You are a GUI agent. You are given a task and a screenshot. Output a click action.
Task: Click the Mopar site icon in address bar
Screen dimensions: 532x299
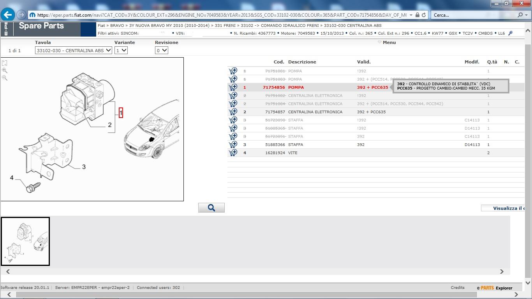coord(33,15)
